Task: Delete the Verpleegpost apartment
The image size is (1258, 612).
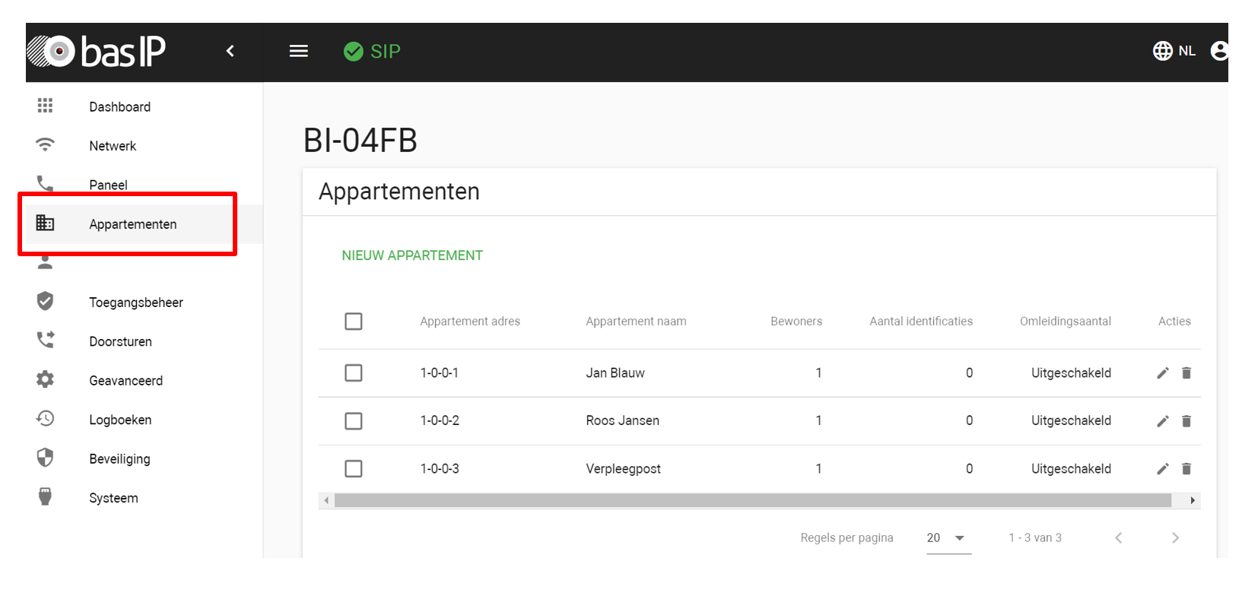Action: click(1187, 468)
